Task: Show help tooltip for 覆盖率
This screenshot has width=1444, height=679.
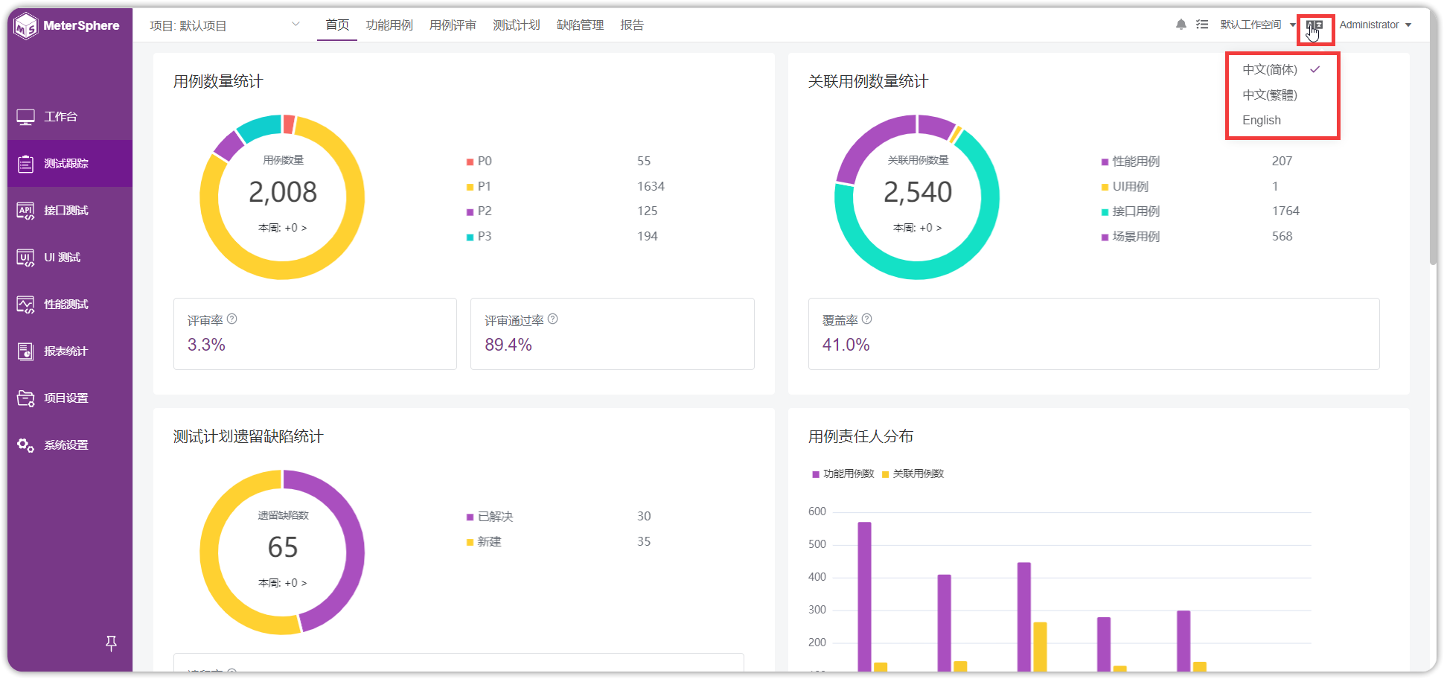Action: point(867,319)
